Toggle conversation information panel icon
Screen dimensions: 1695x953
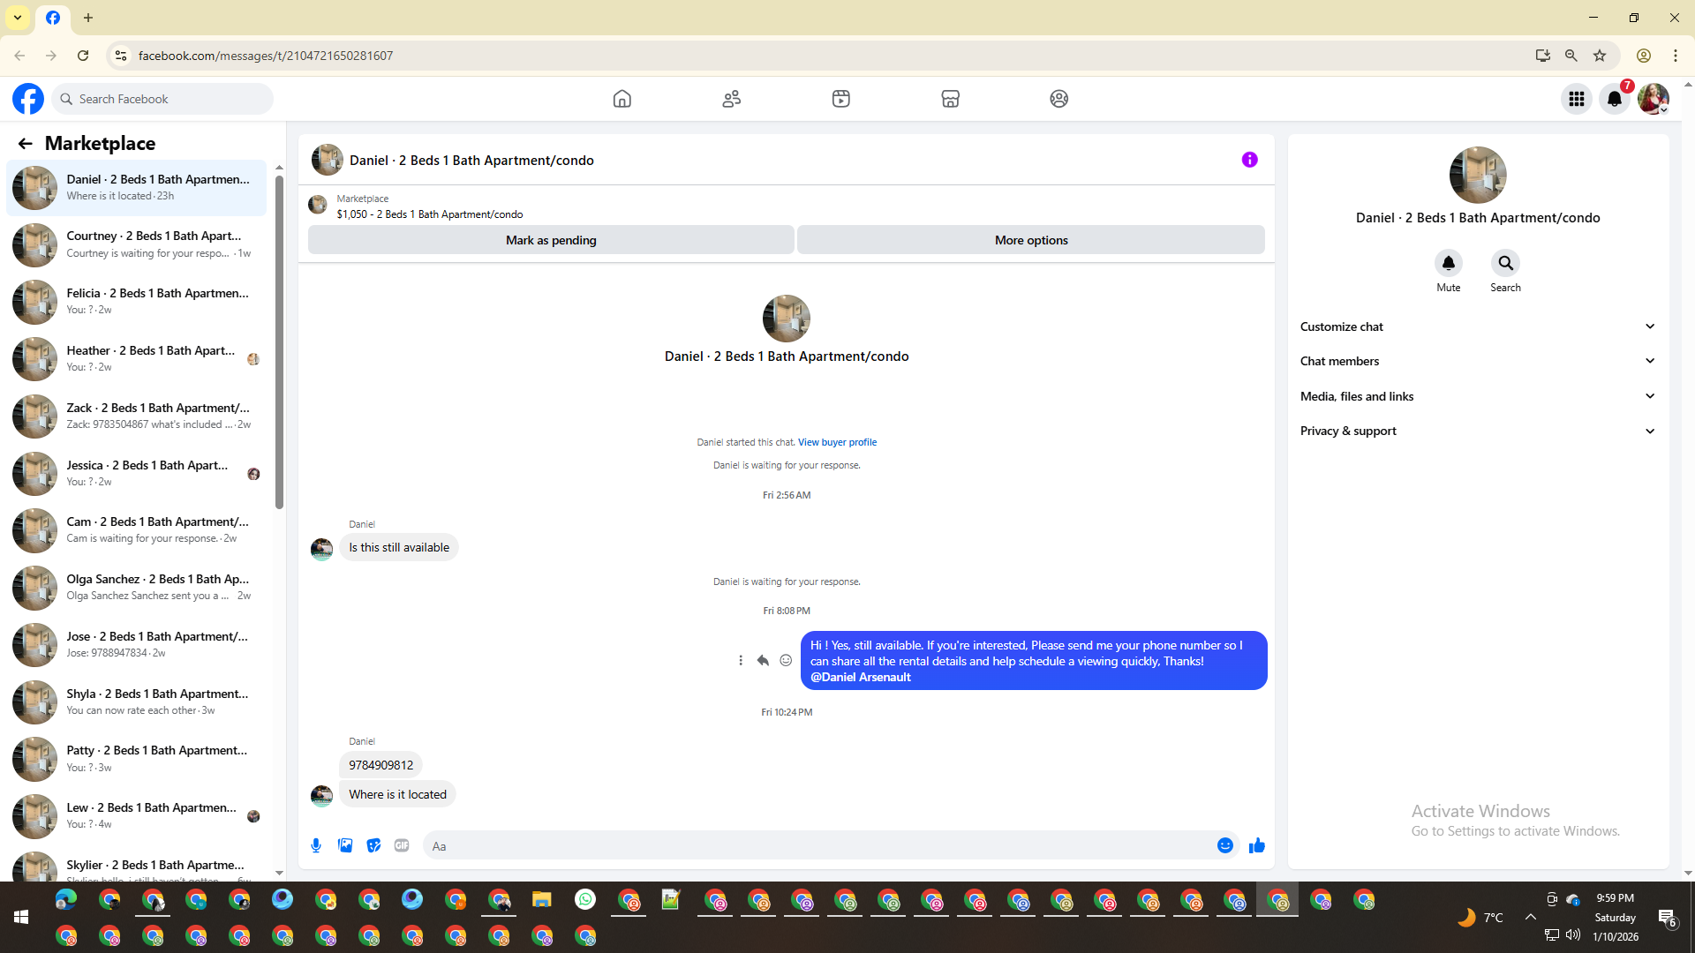point(1249,160)
